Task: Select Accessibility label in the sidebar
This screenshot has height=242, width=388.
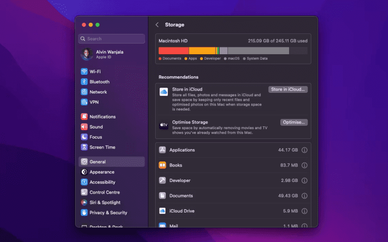Action: [102, 182]
